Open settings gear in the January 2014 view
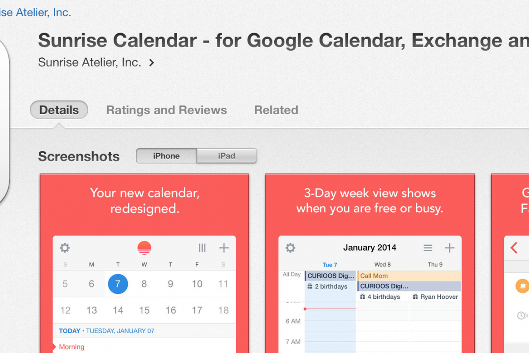The width and height of the screenshot is (529, 353). 290,248
